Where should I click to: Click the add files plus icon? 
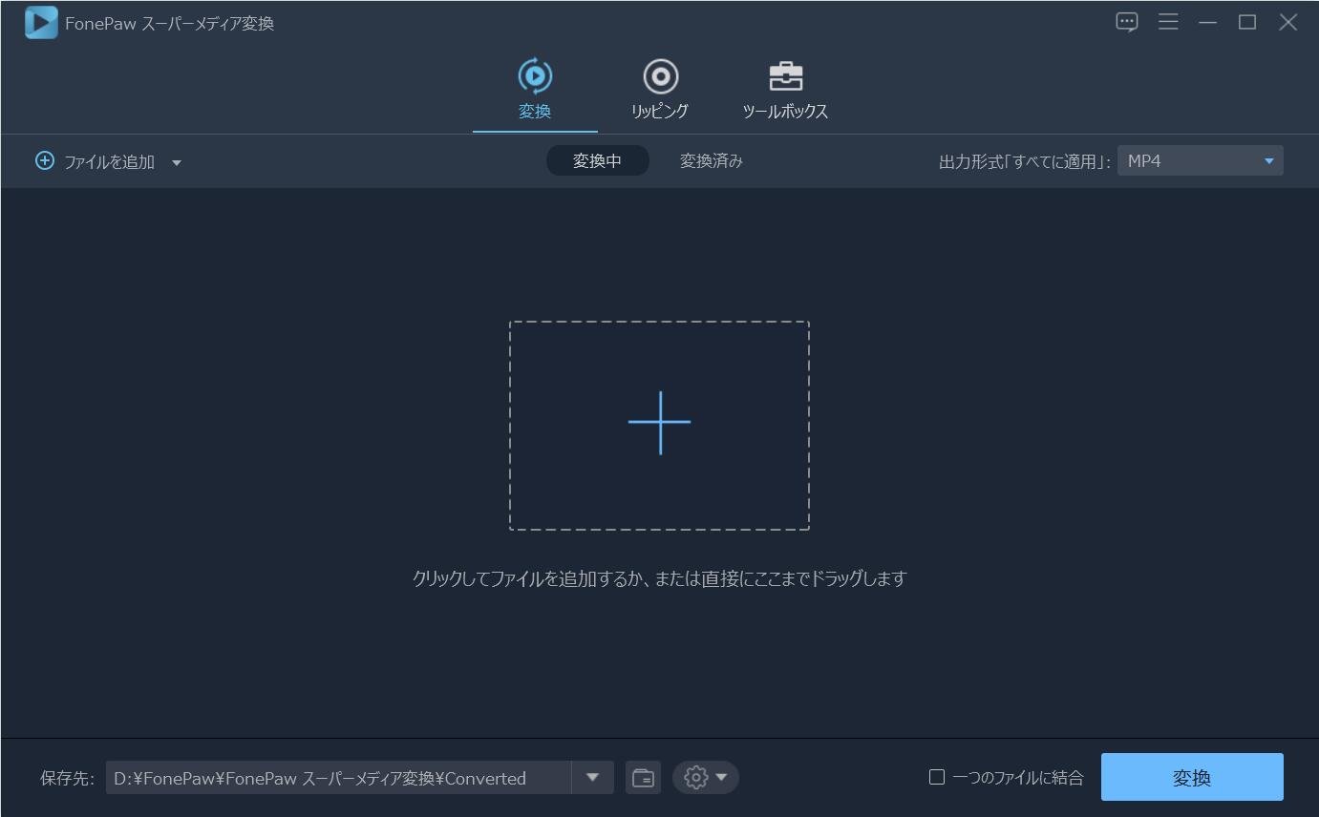(44, 160)
